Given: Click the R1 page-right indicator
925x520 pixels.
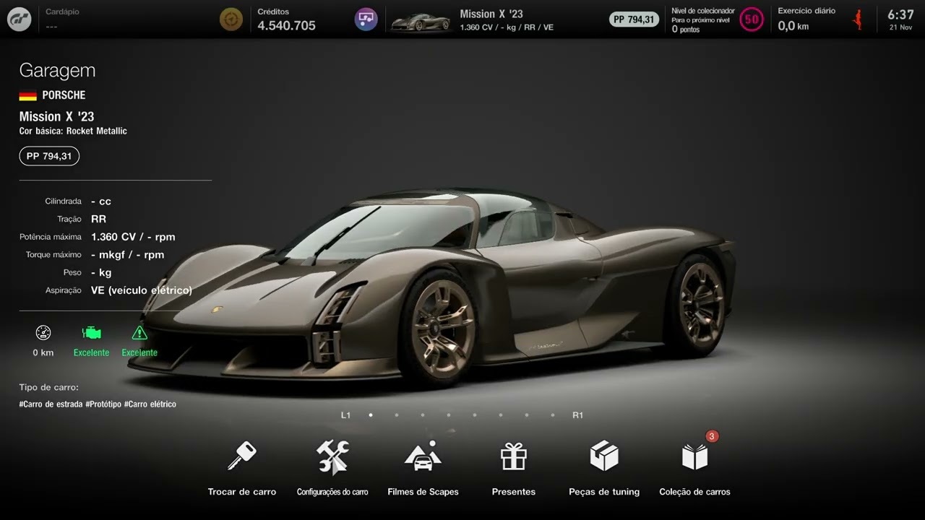Looking at the screenshot, I should (577, 415).
